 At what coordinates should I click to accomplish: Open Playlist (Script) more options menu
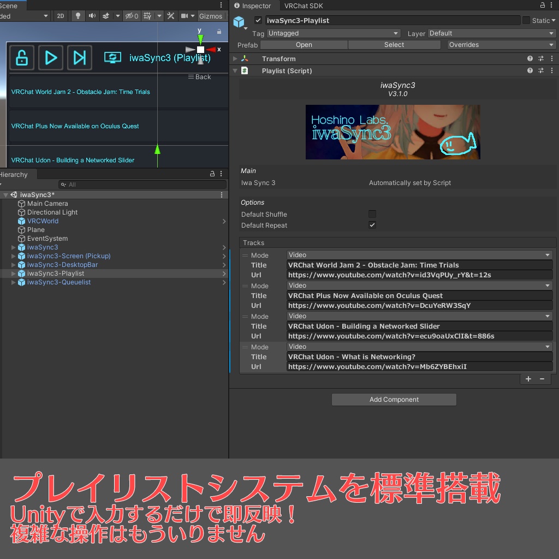[x=552, y=70]
